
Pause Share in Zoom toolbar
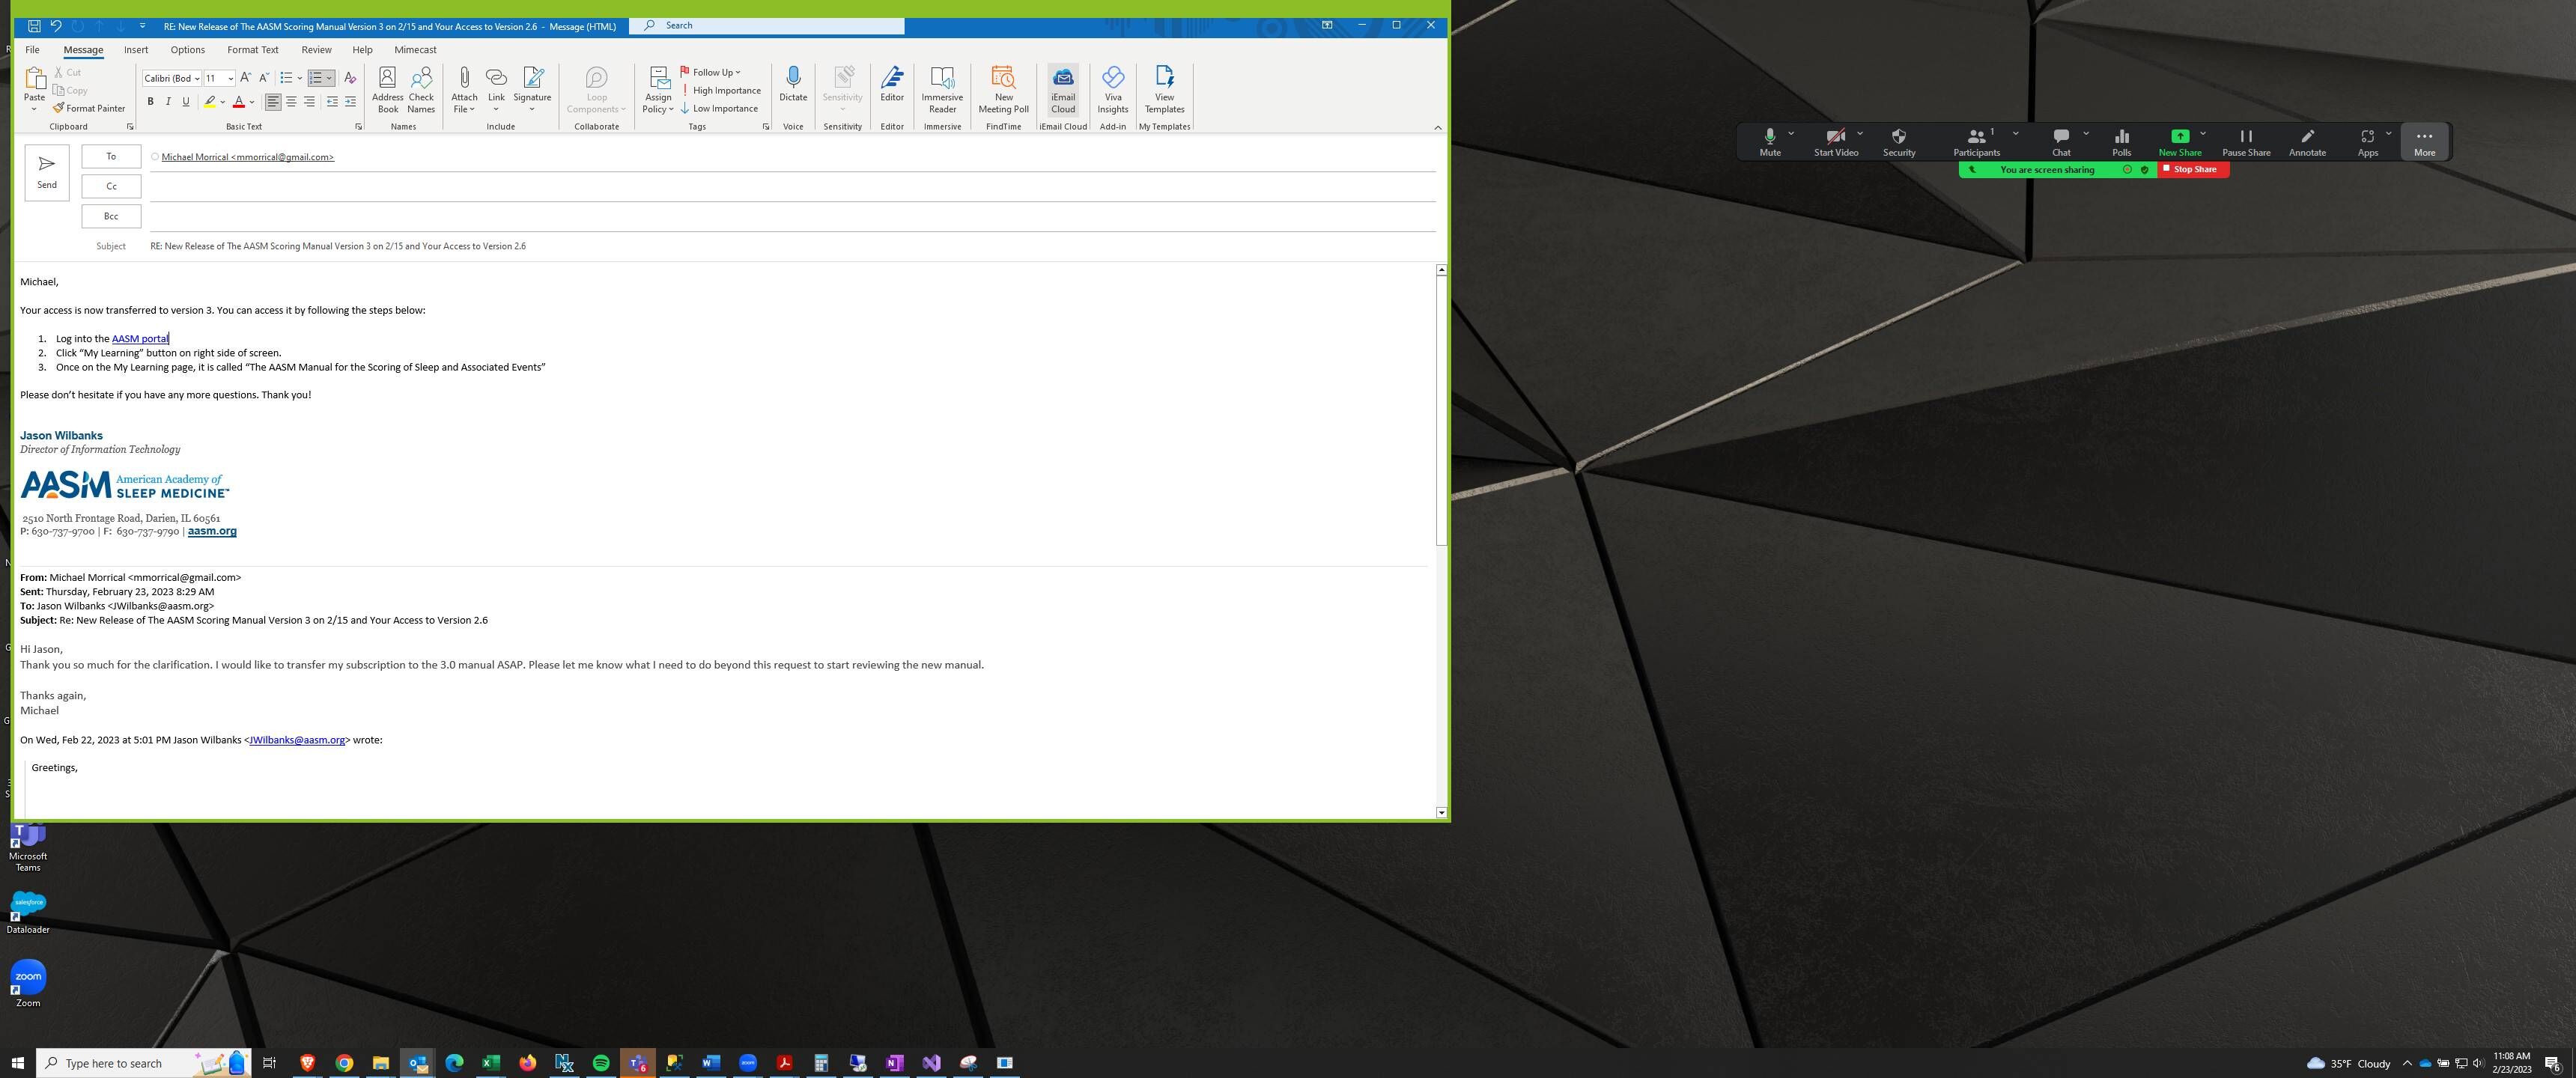[2246, 142]
